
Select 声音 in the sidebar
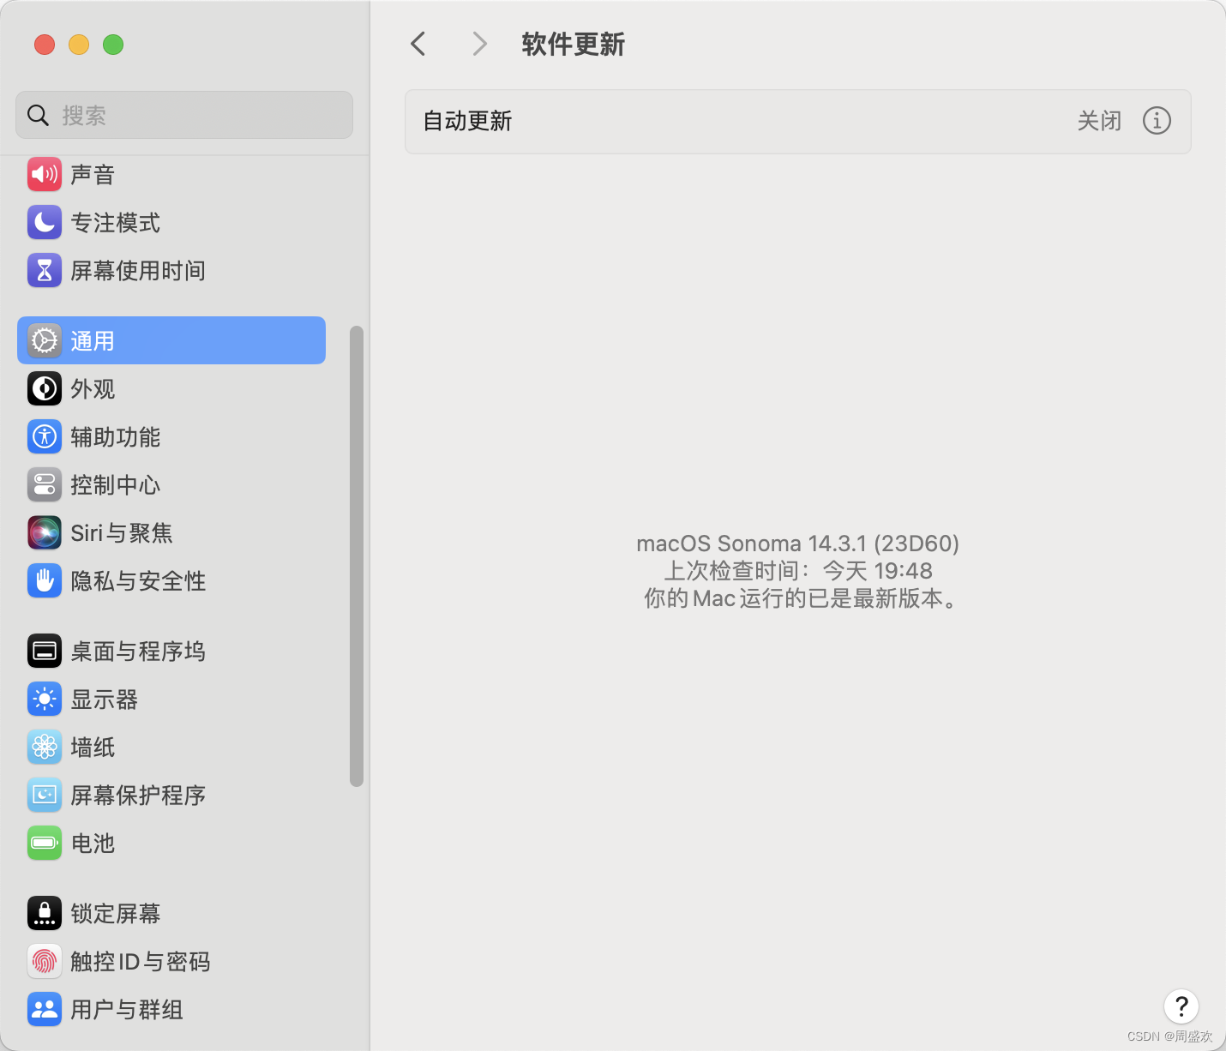click(171, 174)
